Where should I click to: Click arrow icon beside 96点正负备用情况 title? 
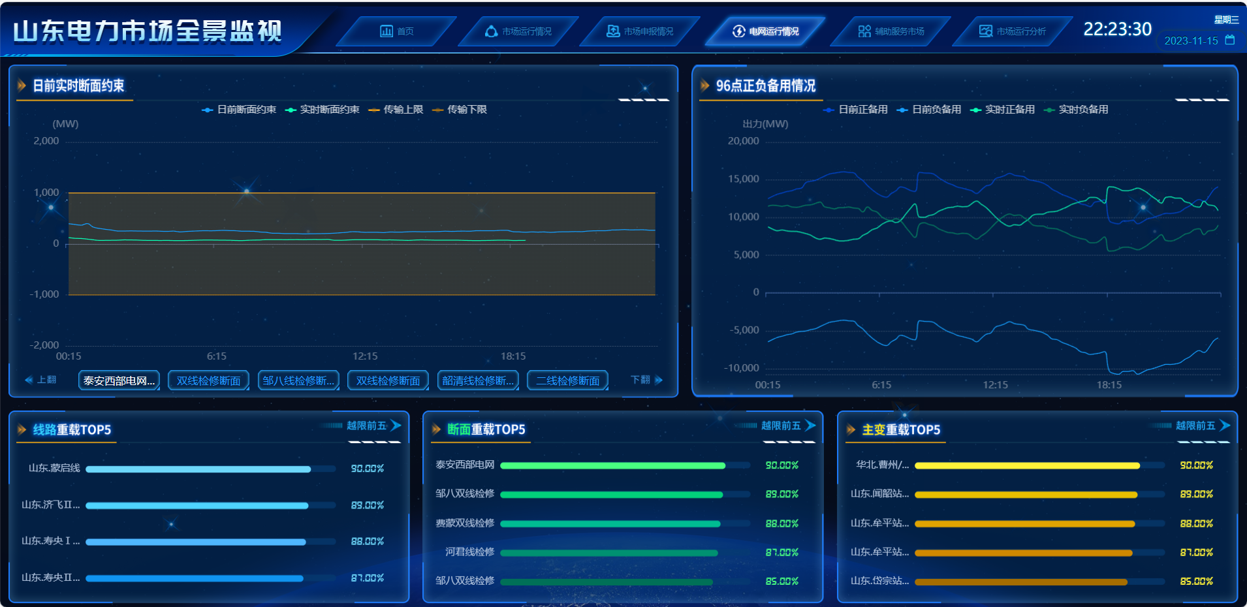point(704,86)
